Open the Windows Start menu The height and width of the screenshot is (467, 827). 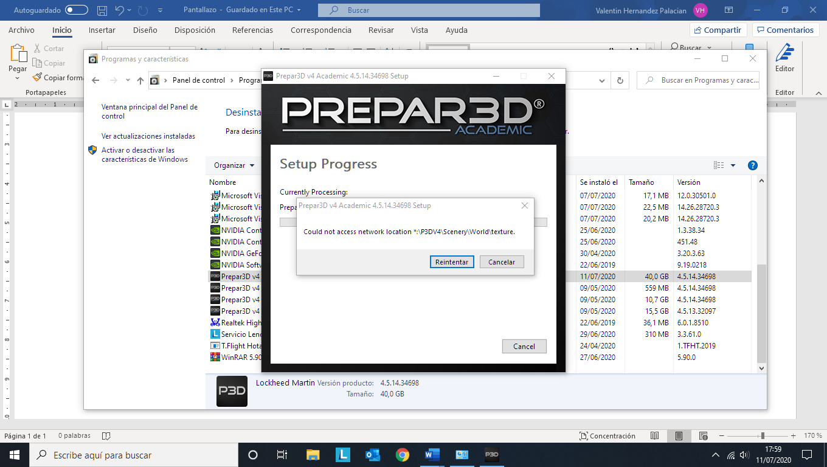pyautogui.click(x=15, y=455)
